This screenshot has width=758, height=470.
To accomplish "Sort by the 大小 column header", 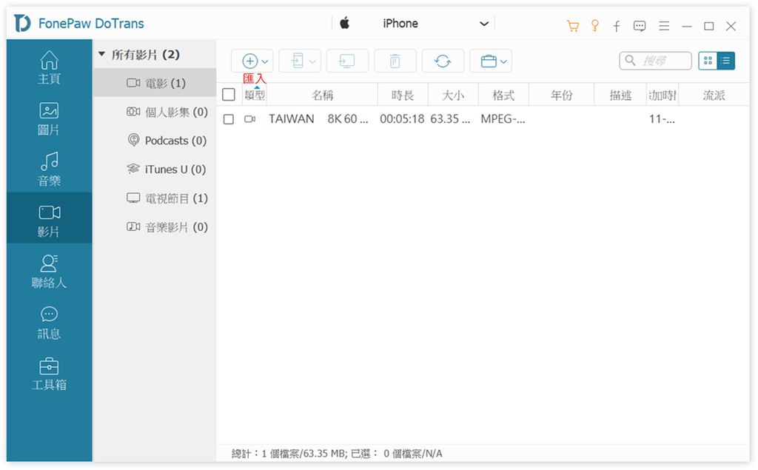I will 453,95.
